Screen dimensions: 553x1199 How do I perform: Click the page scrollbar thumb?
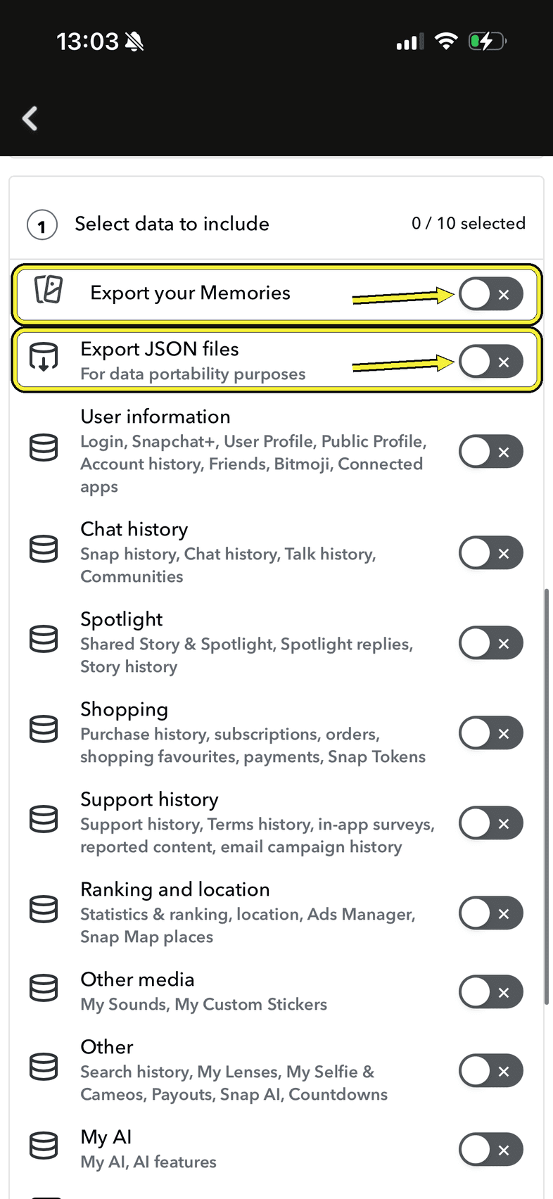[x=547, y=797]
